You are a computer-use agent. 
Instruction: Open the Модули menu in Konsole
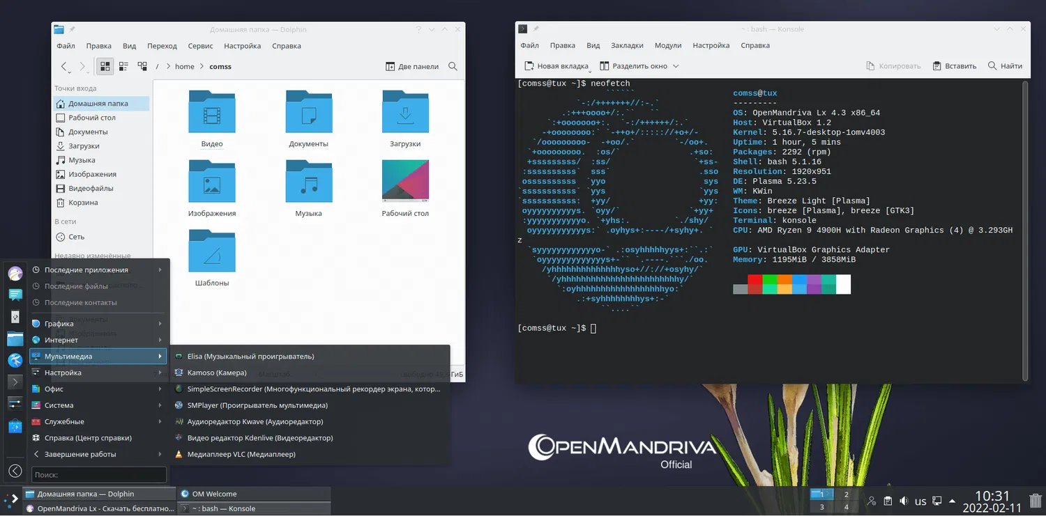667,46
